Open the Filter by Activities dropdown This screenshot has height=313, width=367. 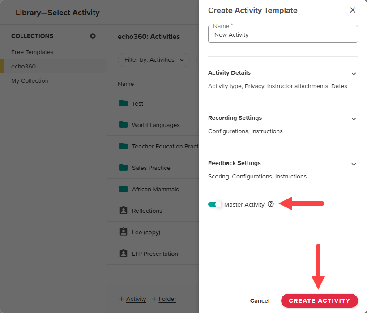(x=154, y=59)
